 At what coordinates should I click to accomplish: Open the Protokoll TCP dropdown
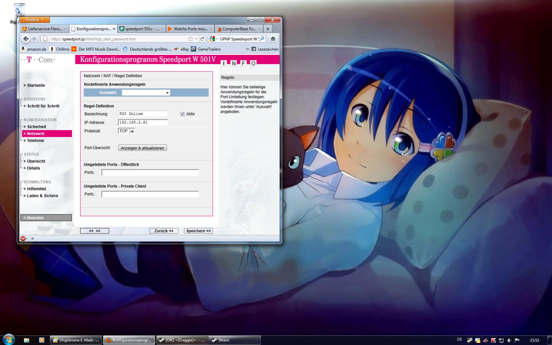pyautogui.click(x=127, y=131)
